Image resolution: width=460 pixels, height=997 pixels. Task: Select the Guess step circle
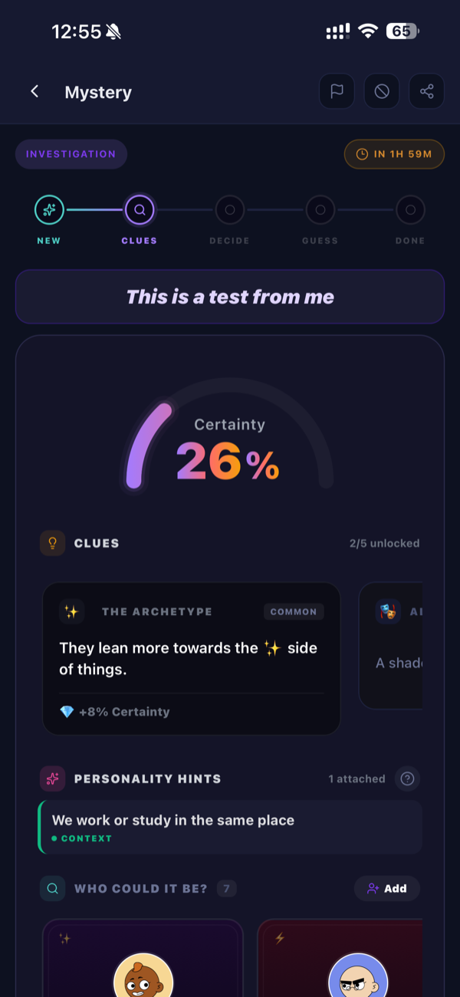(320, 209)
